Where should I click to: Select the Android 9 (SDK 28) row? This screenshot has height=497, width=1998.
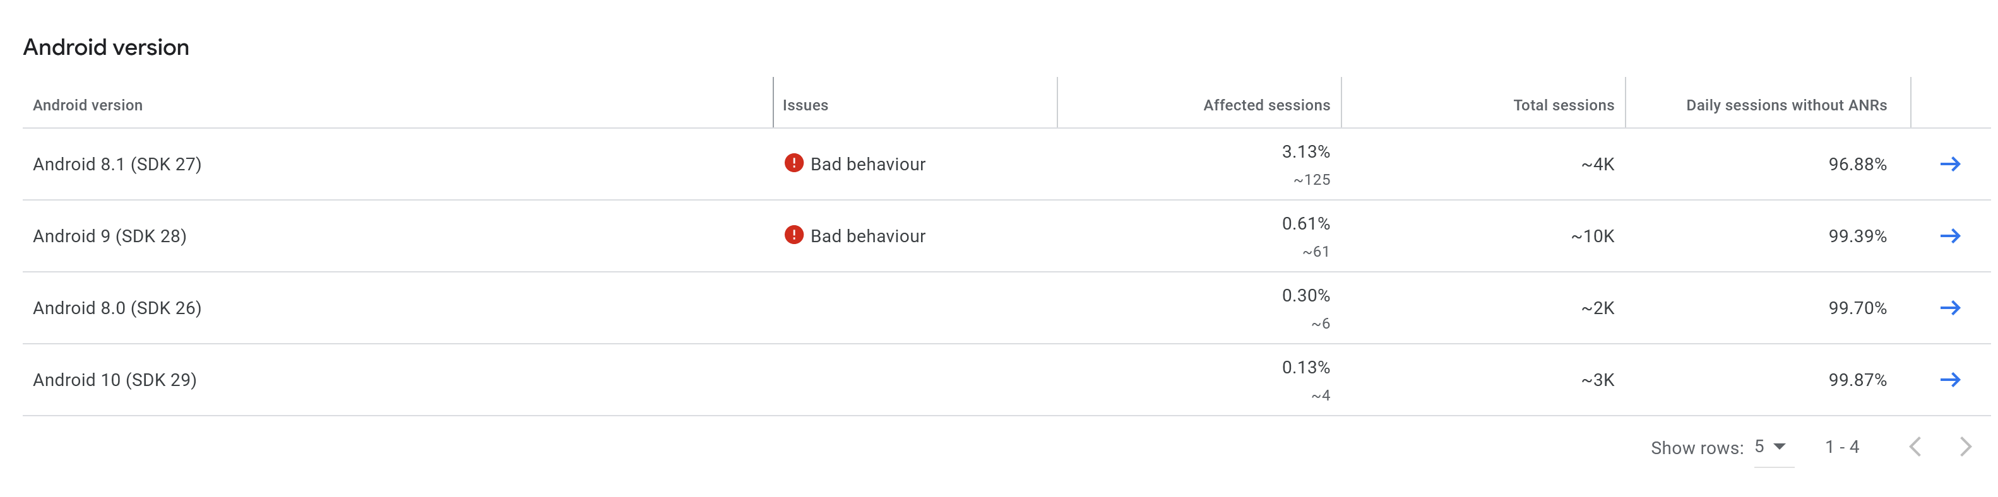109,237
